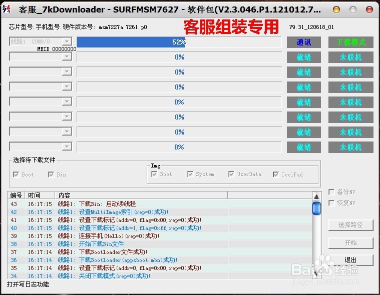Toggle the CoolPad image checkbox
380x295 pixels.
pyautogui.click(x=275, y=174)
